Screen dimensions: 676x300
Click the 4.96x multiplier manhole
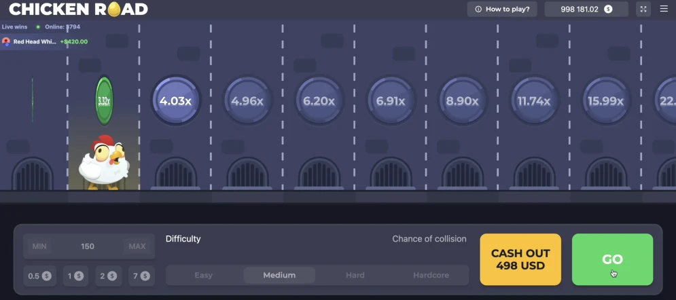pyautogui.click(x=247, y=101)
